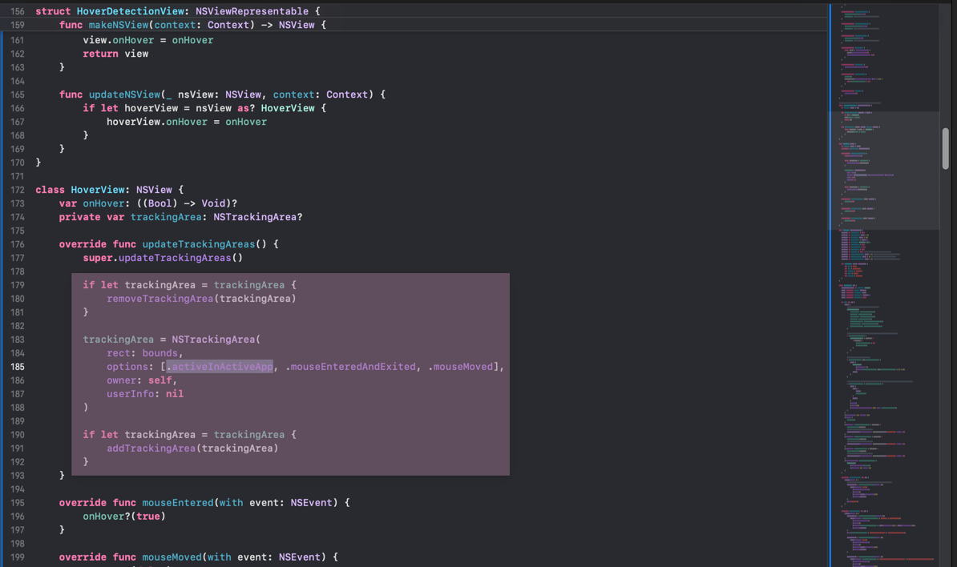Image resolution: width=957 pixels, height=567 pixels.
Task: Click line number 185 in the gutter
Action: tap(17, 367)
